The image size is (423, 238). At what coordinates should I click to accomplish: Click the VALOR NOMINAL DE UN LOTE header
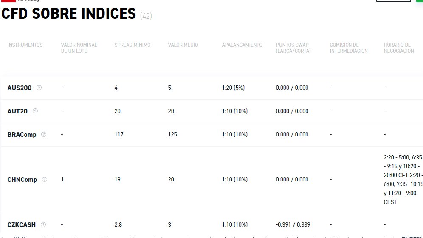pos(79,48)
